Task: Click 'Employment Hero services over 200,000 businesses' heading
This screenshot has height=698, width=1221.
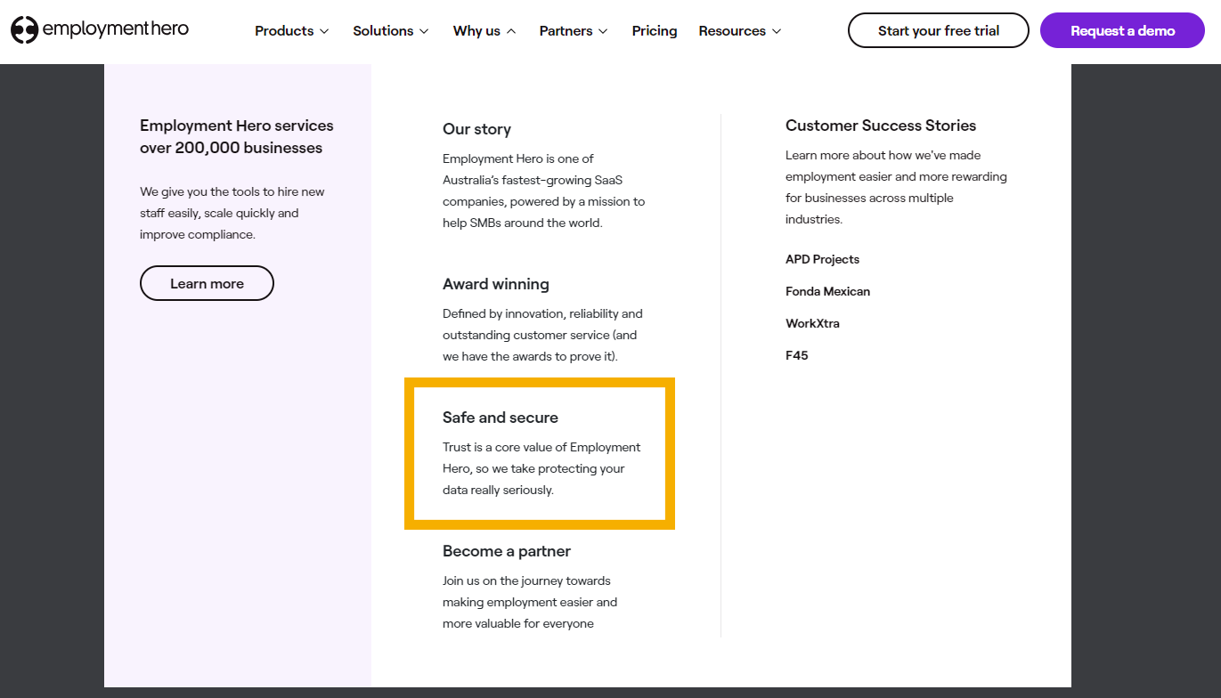Action: (237, 137)
